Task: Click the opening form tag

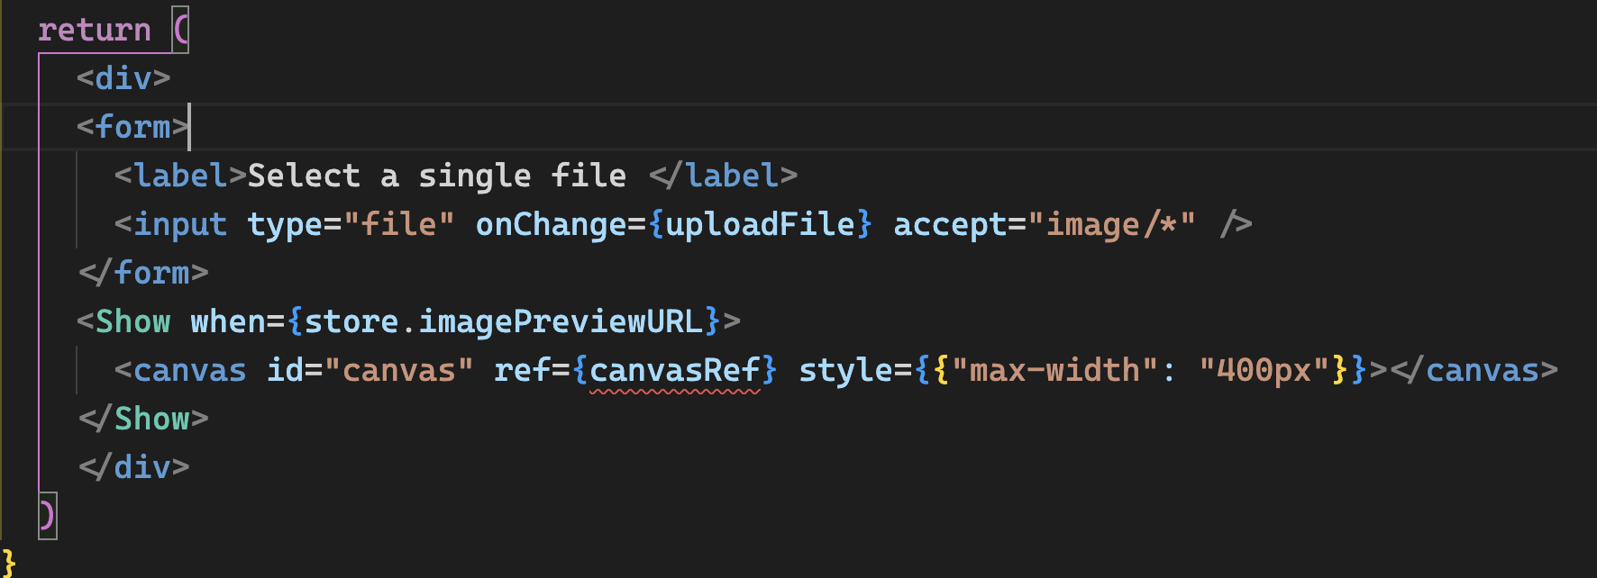Action: [132, 127]
